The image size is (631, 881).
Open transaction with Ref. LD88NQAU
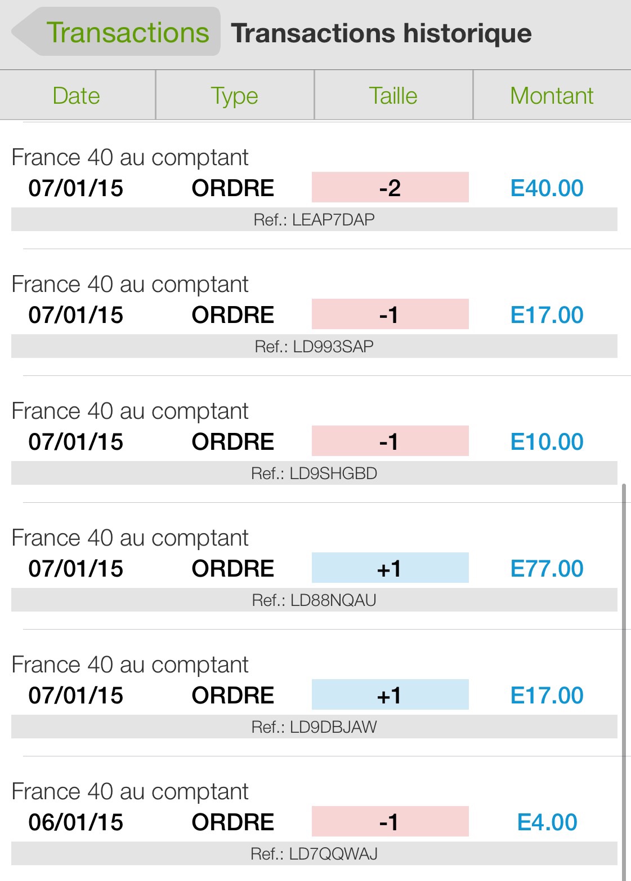point(314,600)
